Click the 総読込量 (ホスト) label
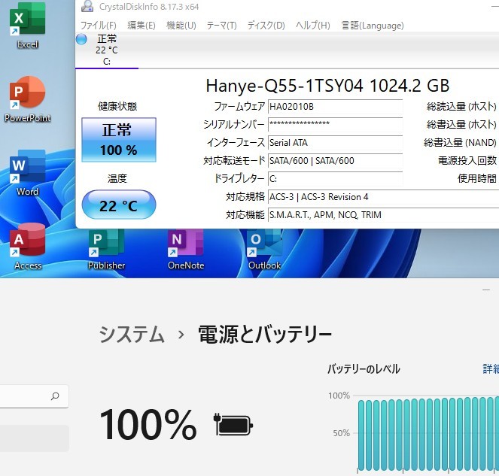499x476 pixels. click(461, 107)
